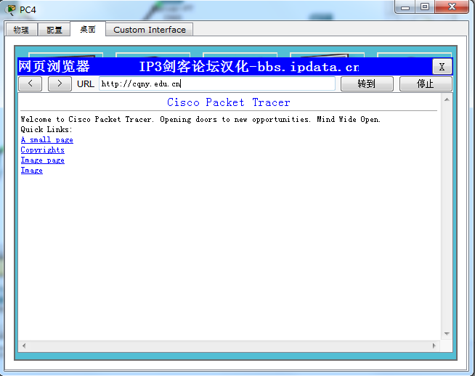Click the Cisco Packet Tracer page heading
The image size is (475, 376).
(x=229, y=102)
